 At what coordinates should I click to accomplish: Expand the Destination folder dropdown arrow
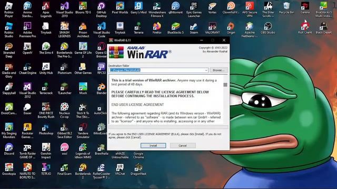click(206, 70)
